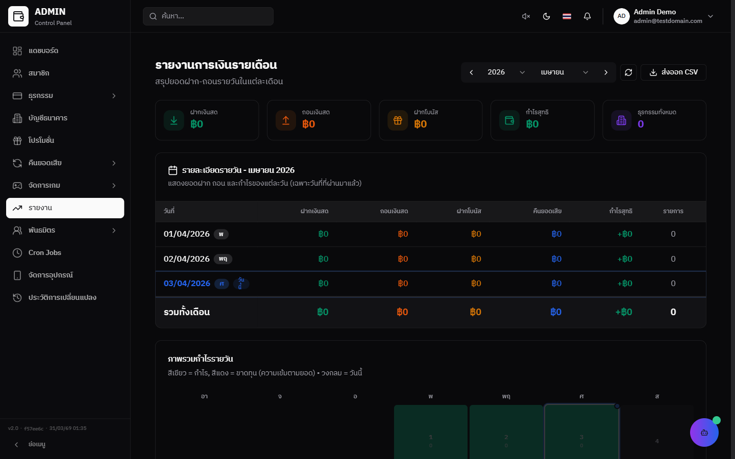The width and height of the screenshot is (735, 459).
Task: Open the notifications bell
Action: click(x=587, y=16)
